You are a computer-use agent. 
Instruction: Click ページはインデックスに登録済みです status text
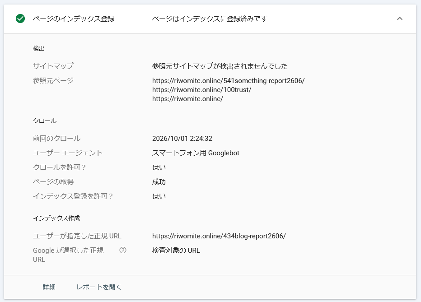point(210,19)
